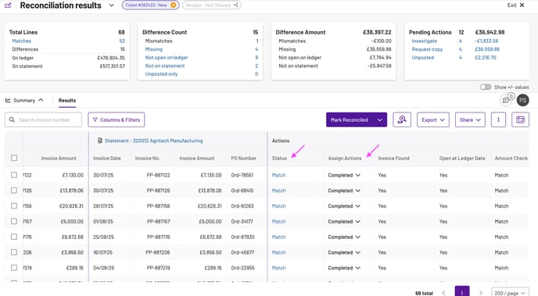Open Completed dropdown for PP-887157 row
538x296 pixels.
tap(344, 221)
